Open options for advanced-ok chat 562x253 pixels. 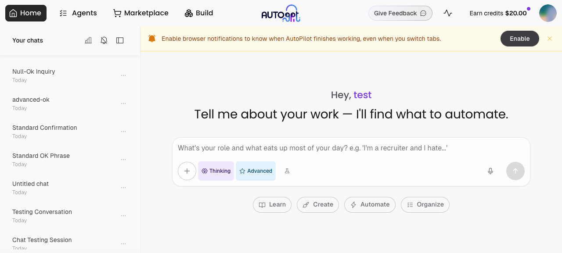[x=123, y=103]
